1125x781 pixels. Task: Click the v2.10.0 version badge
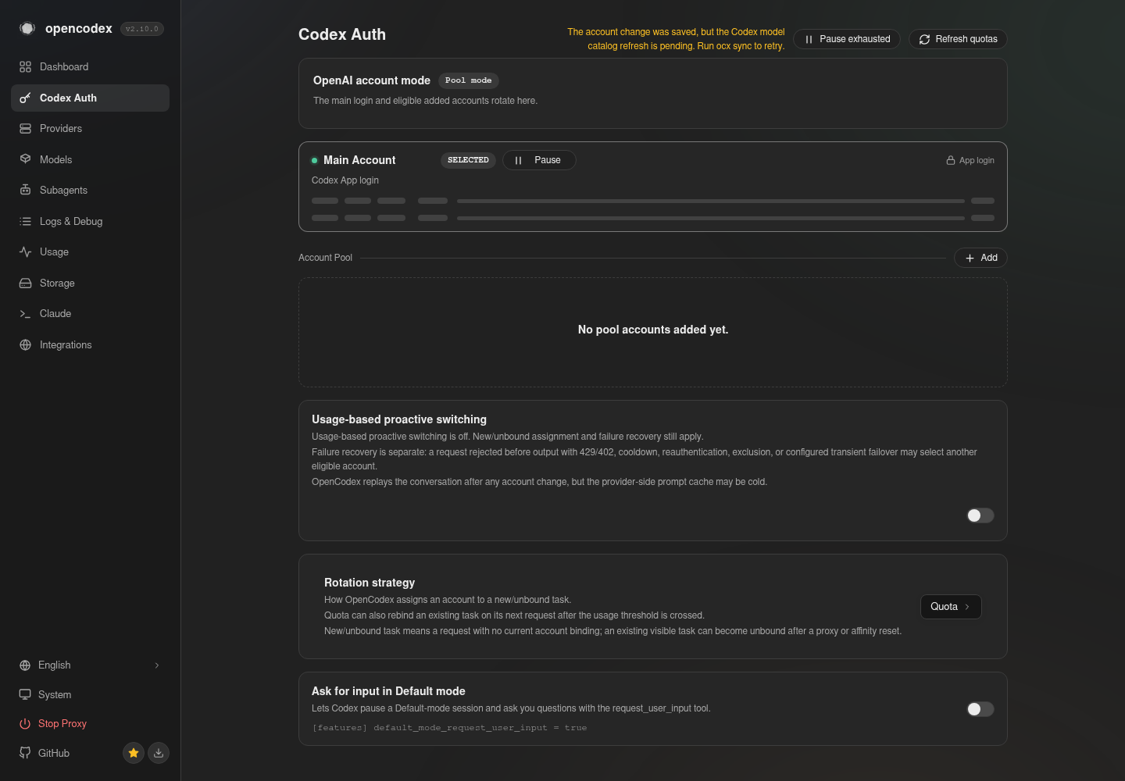click(142, 29)
